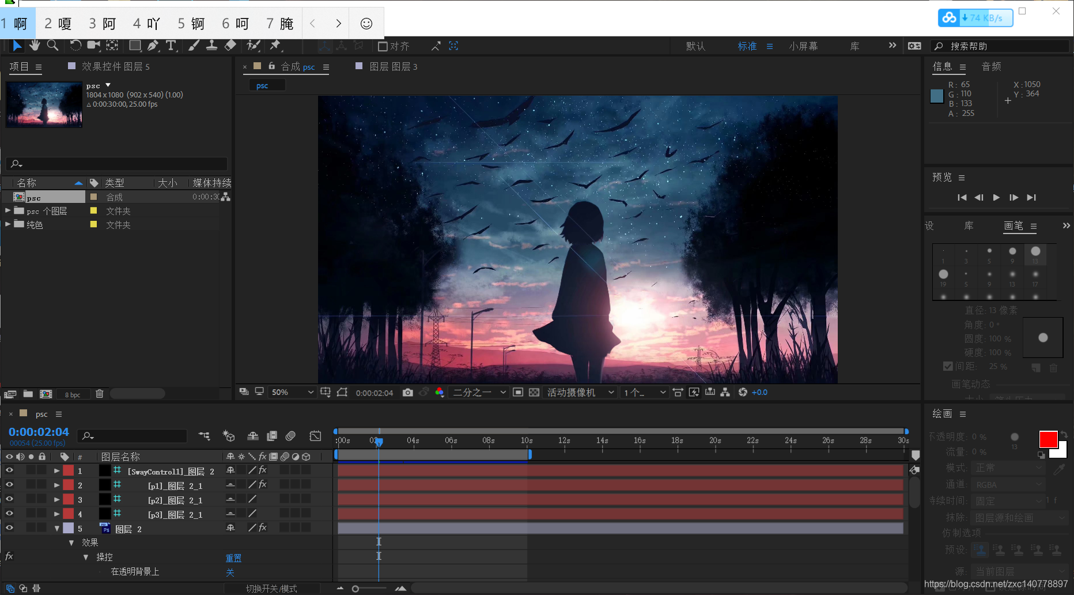Open the 50% magnification dropdown
Viewport: 1074px width, 595px height.
pos(293,393)
